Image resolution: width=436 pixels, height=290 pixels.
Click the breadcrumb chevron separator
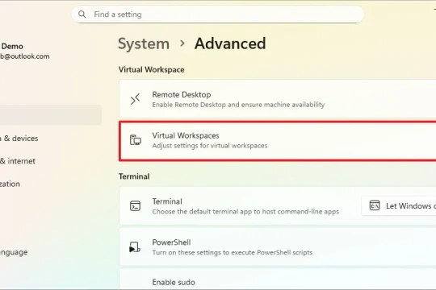182,43
